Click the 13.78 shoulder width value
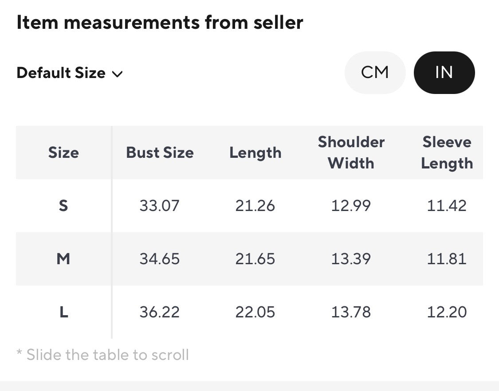The width and height of the screenshot is (499, 391). pos(351,312)
